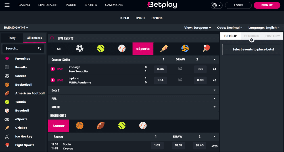This screenshot has width=284, height=152.
Task: Show +125 more markets for Spain match
Action: click(214, 146)
